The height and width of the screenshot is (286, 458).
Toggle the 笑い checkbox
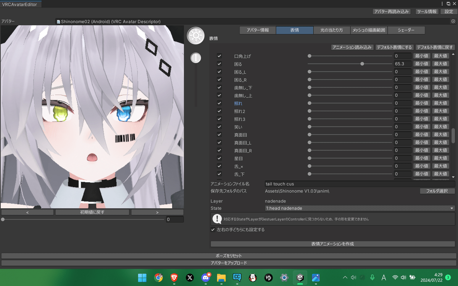(x=219, y=127)
